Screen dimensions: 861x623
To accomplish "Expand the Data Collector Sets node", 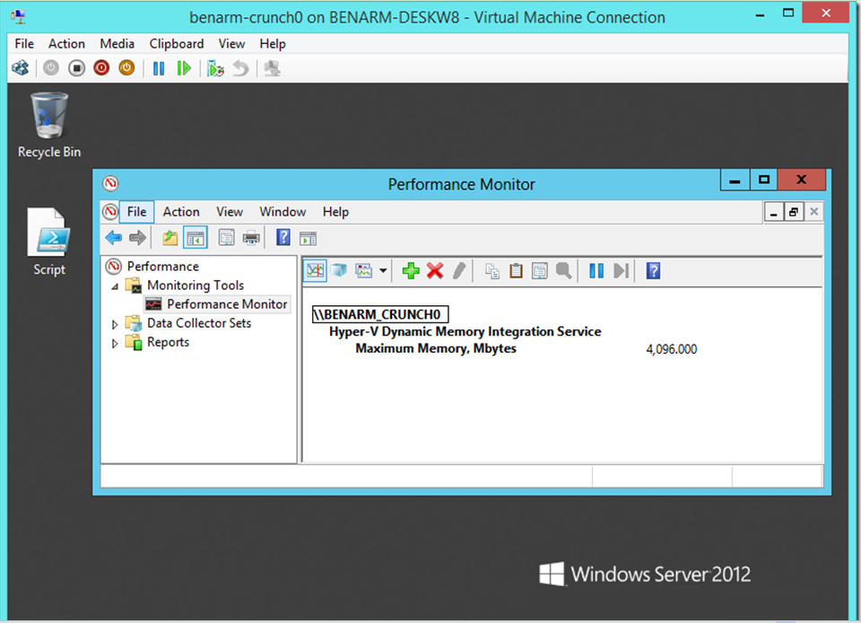I will click(115, 323).
